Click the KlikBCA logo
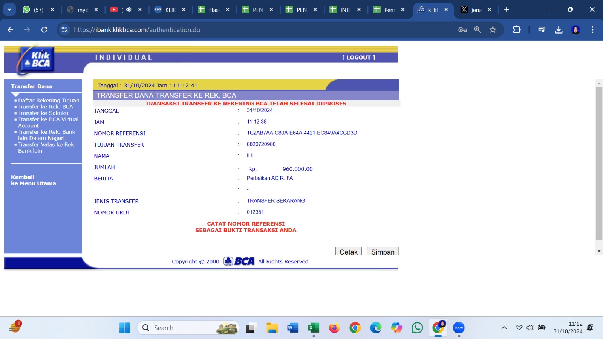The height and width of the screenshot is (339, 603). [x=38, y=60]
